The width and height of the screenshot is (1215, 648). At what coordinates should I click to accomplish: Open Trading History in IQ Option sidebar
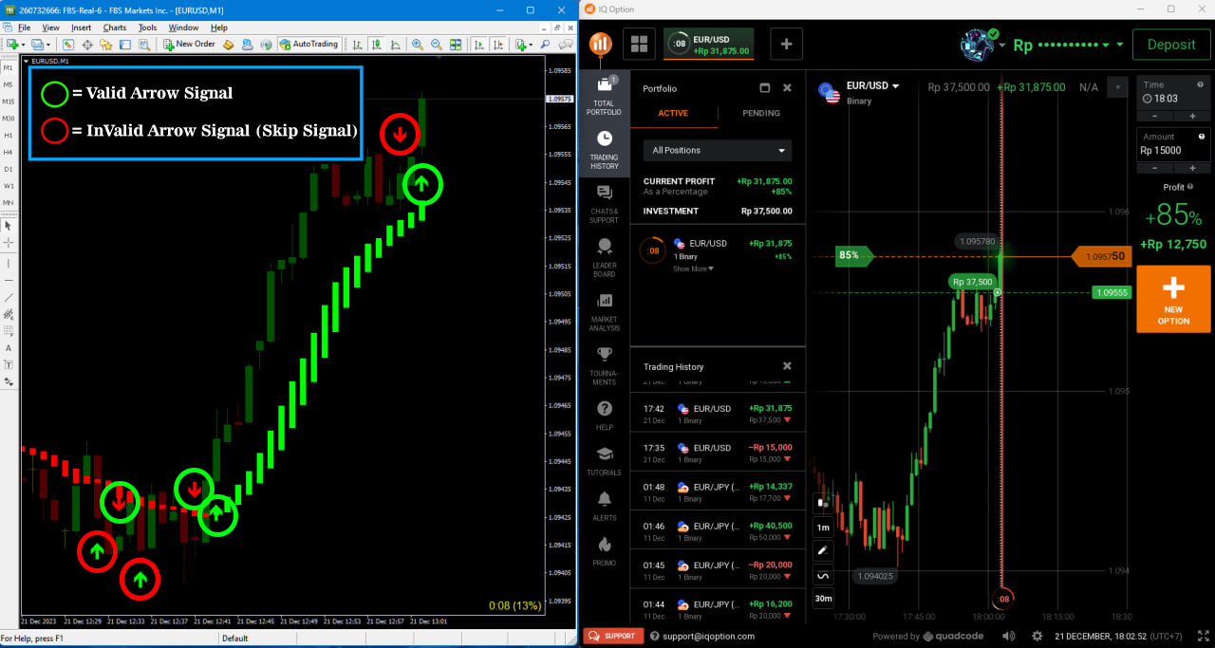click(604, 151)
